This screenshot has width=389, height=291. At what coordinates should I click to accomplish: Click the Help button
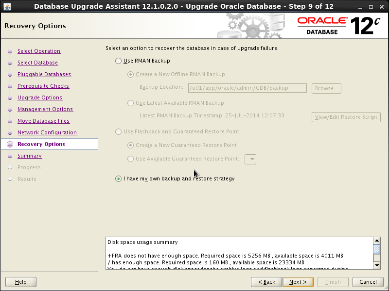[x=21, y=282]
